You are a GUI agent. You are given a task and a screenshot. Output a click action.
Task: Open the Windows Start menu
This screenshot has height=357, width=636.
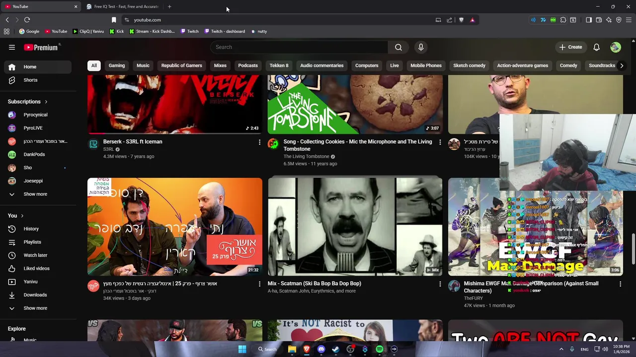coord(242,349)
